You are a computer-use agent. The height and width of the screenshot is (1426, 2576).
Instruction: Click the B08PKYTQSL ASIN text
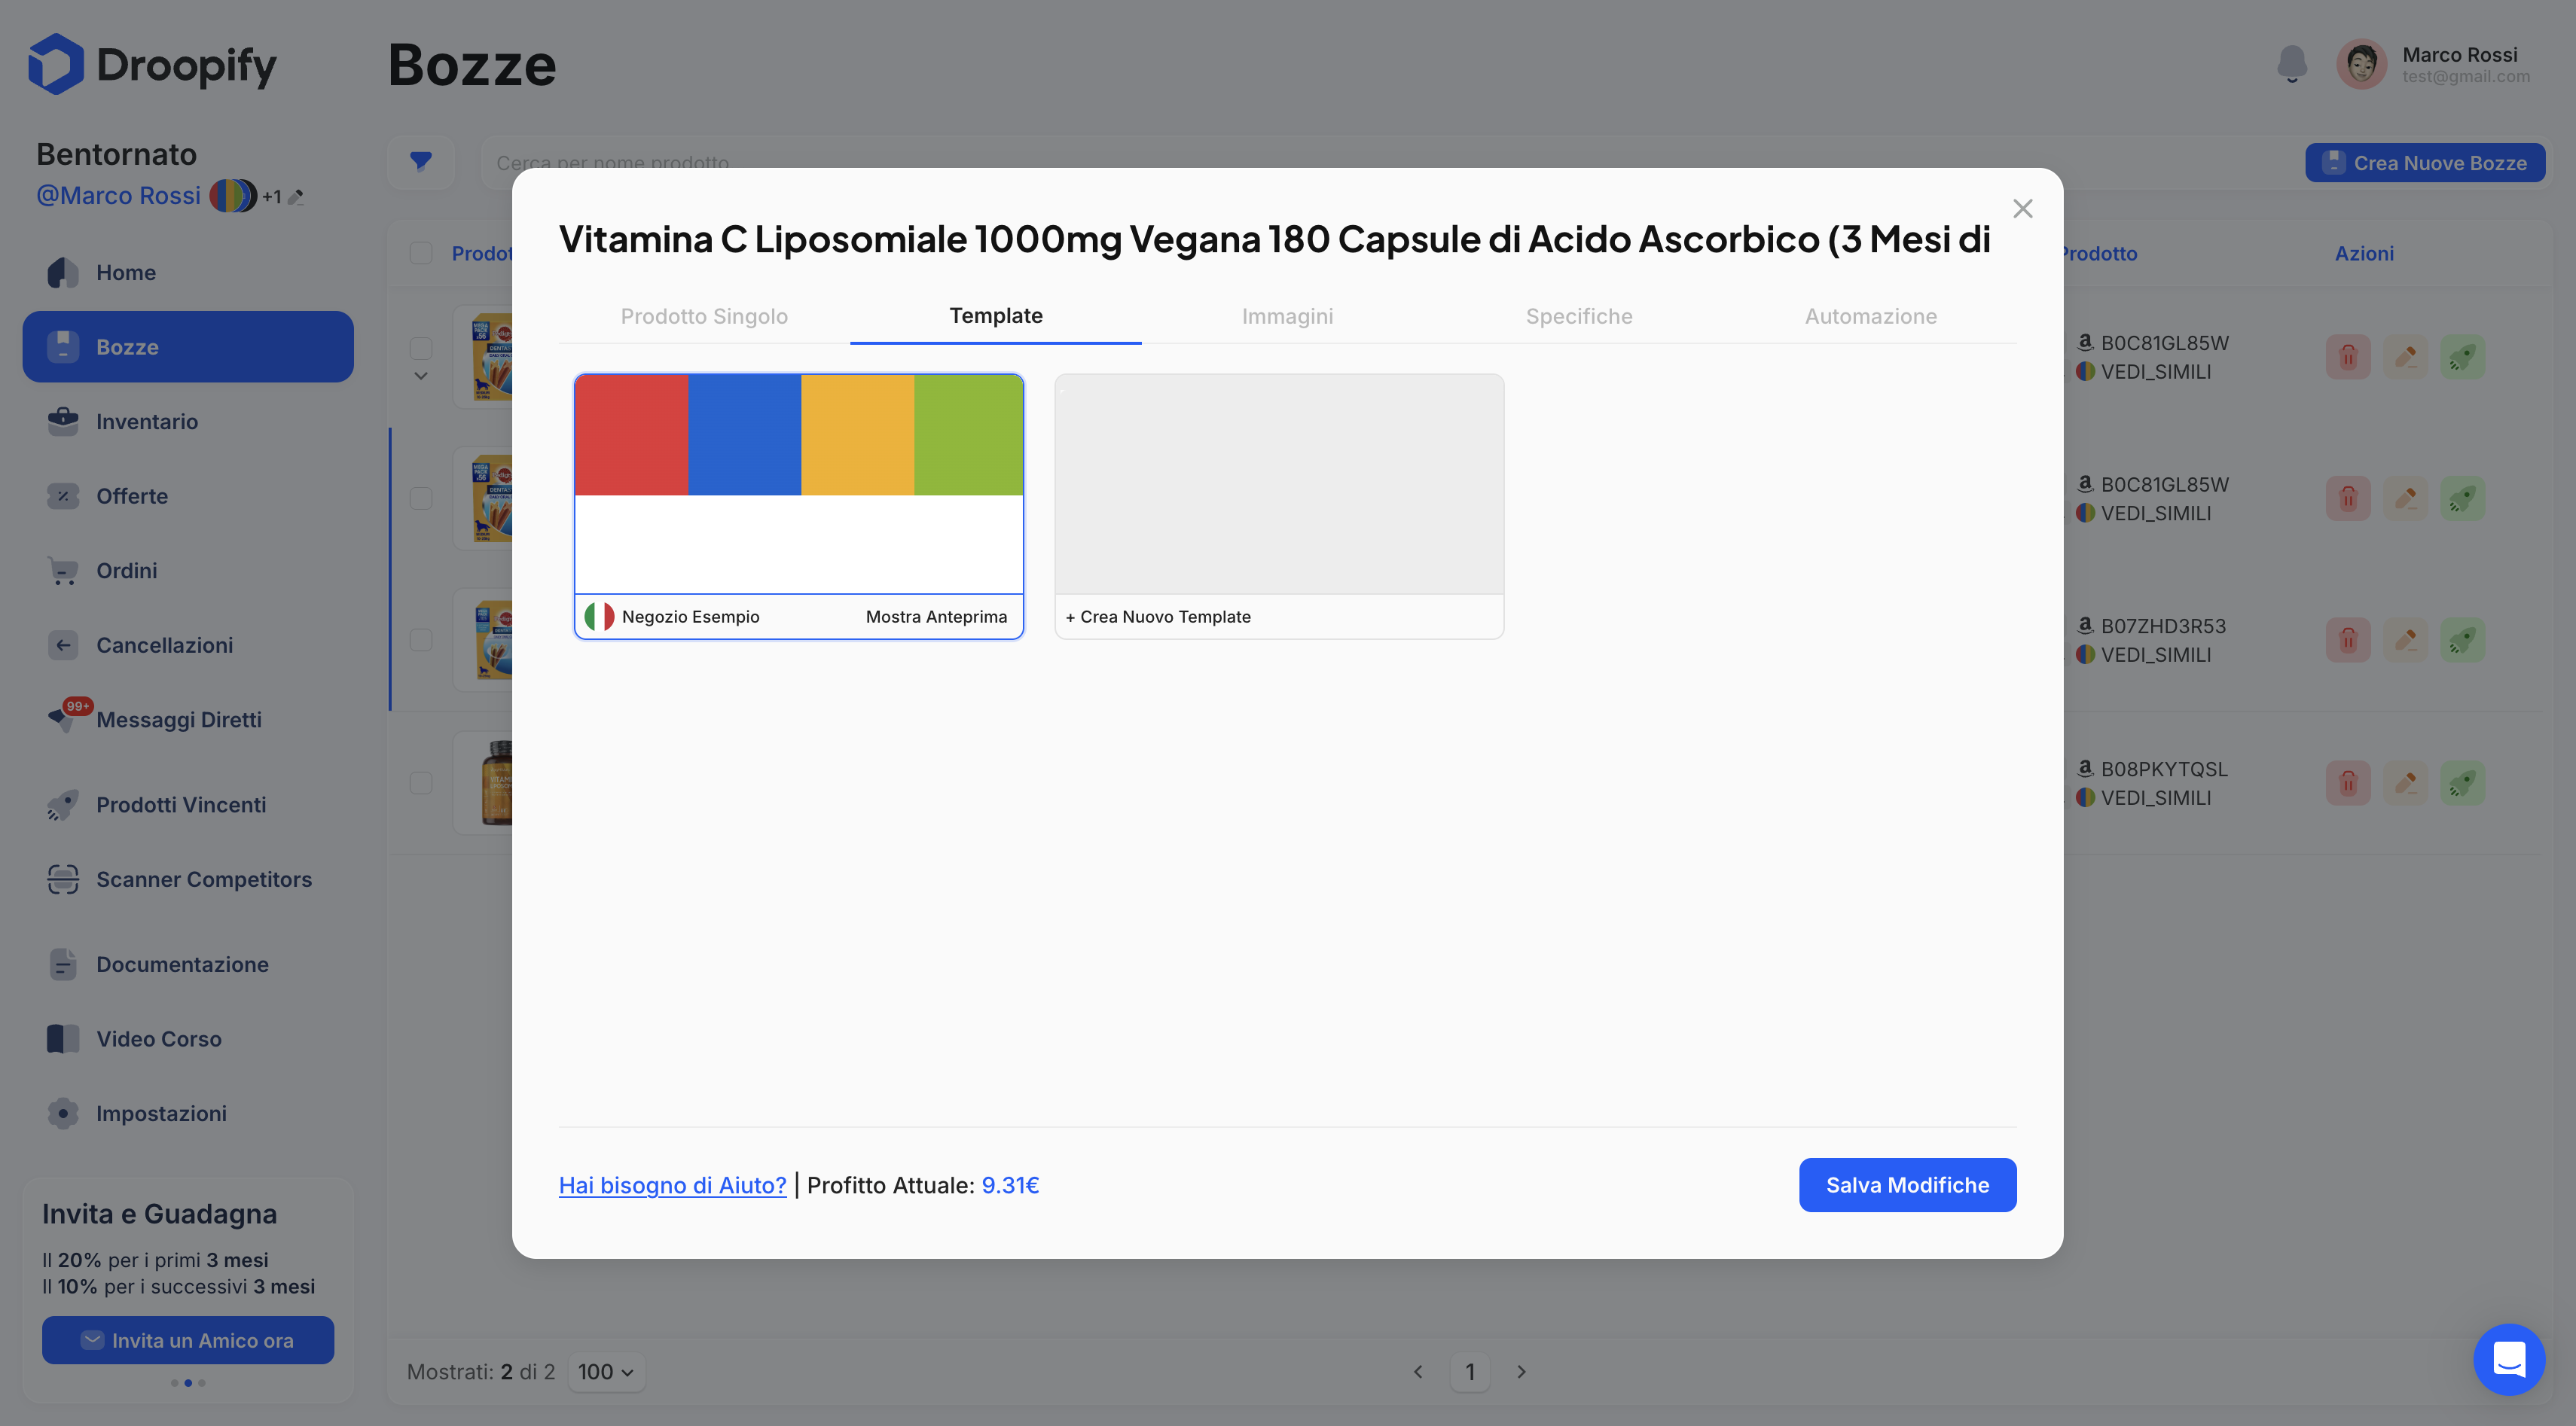coord(2164,769)
